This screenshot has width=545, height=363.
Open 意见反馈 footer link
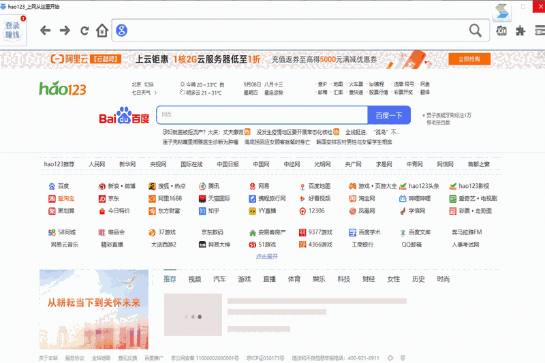coord(127,358)
